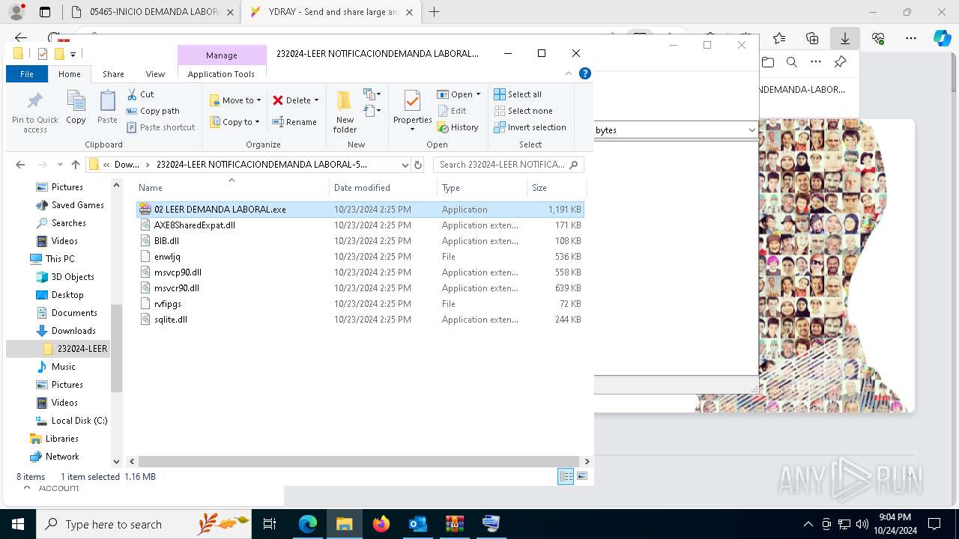Click the Cut command
The height and width of the screenshot is (539, 959).
tap(140, 94)
